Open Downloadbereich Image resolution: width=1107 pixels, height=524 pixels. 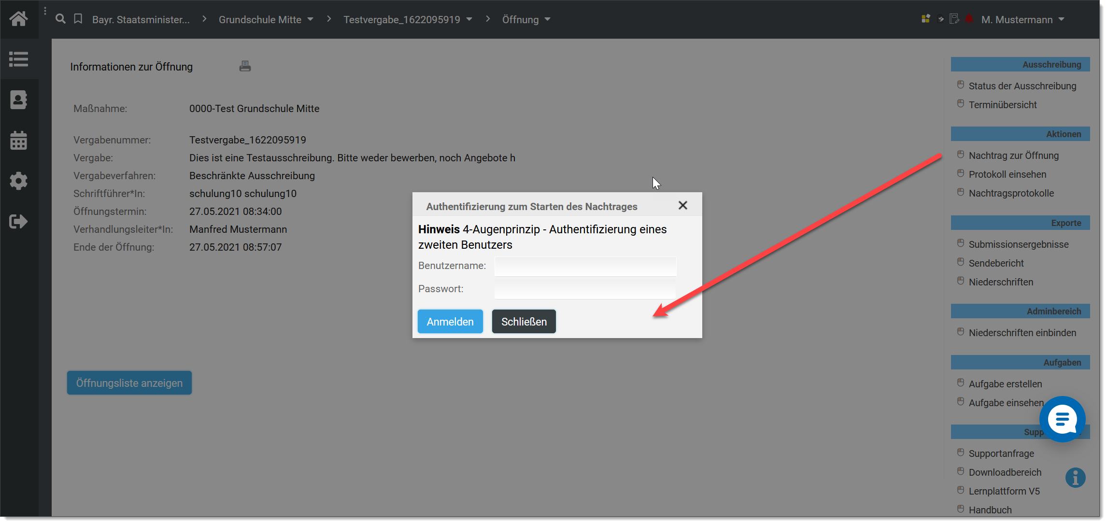click(x=1005, y=472)
